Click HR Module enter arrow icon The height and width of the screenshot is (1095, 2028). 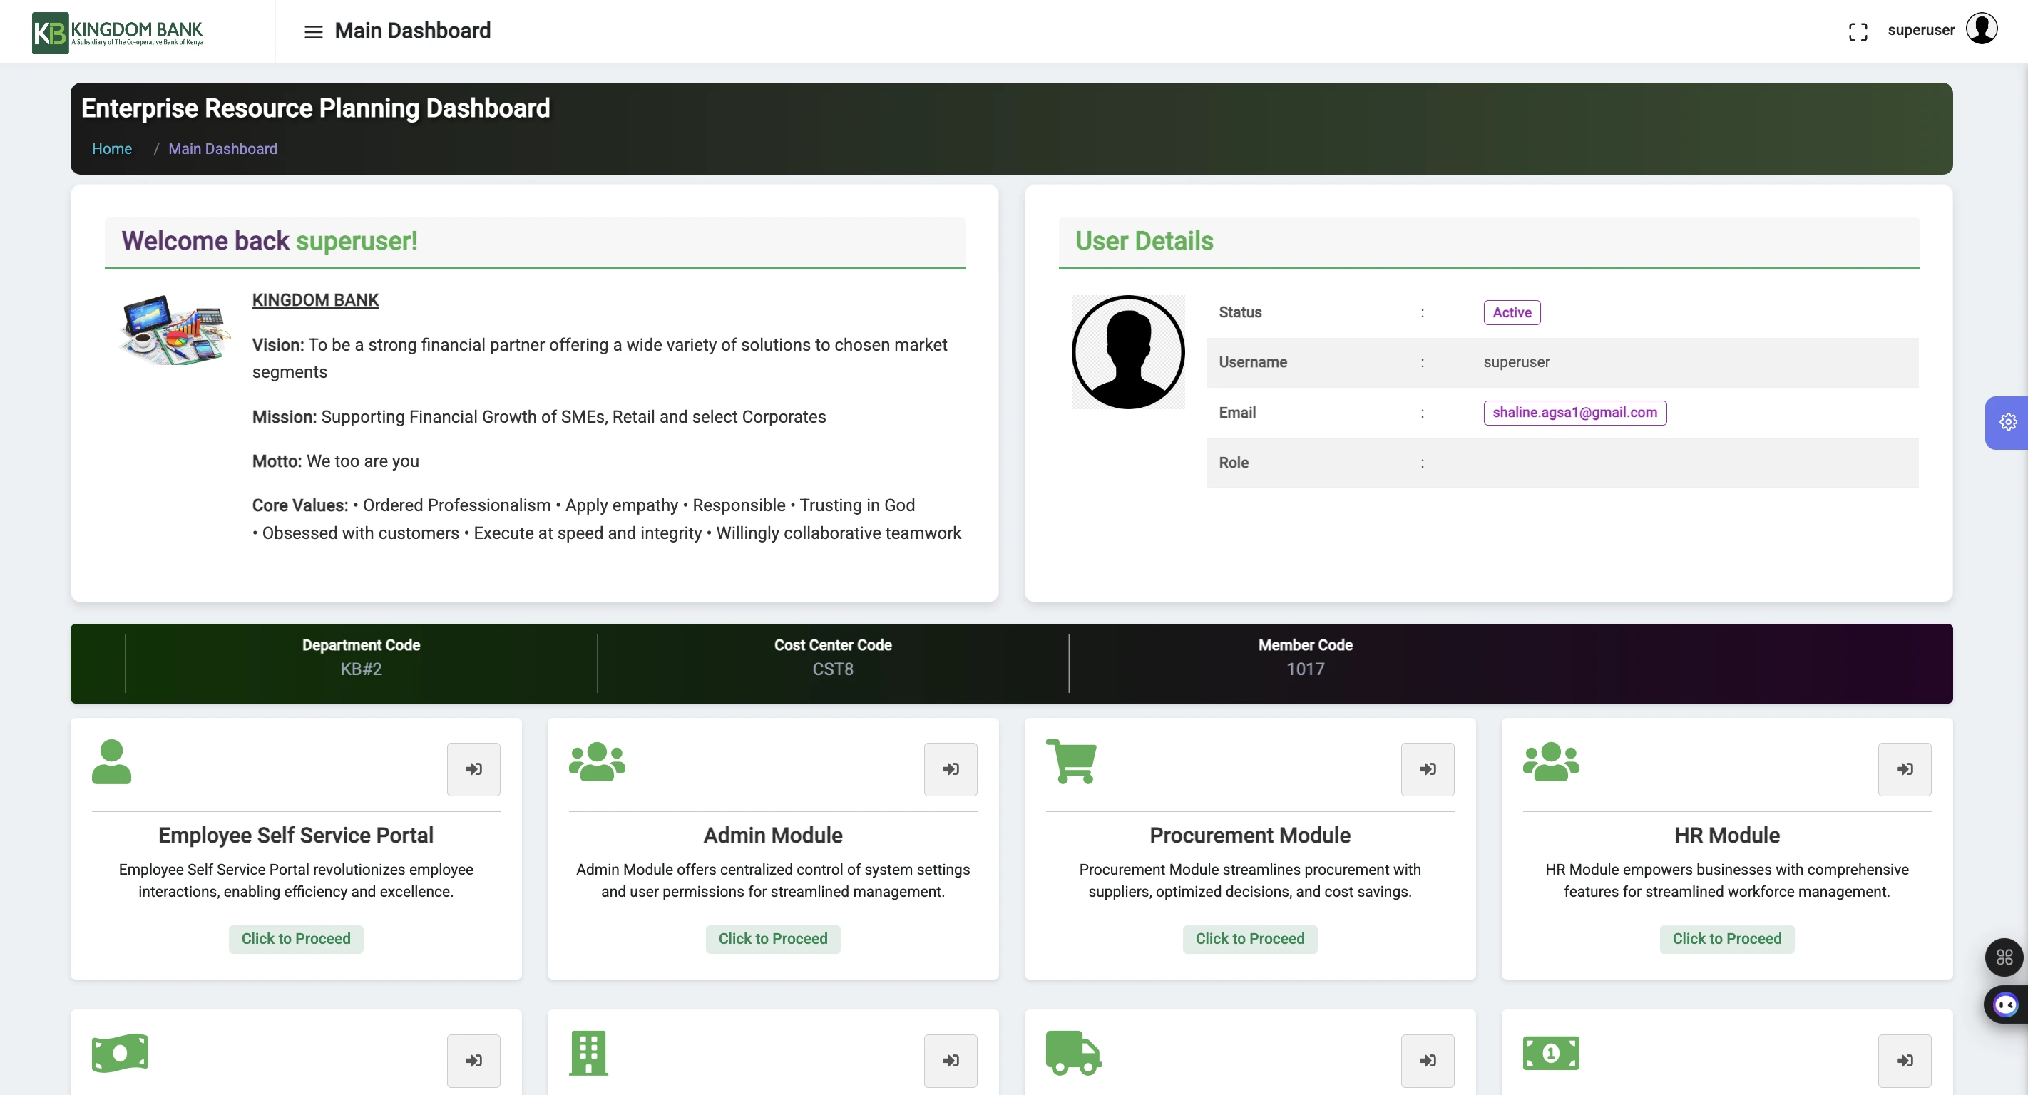(x=1905, y=769)
